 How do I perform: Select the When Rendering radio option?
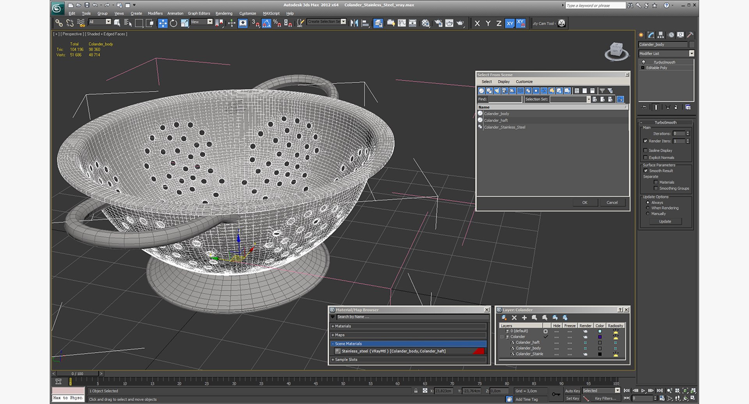[648, 208]
